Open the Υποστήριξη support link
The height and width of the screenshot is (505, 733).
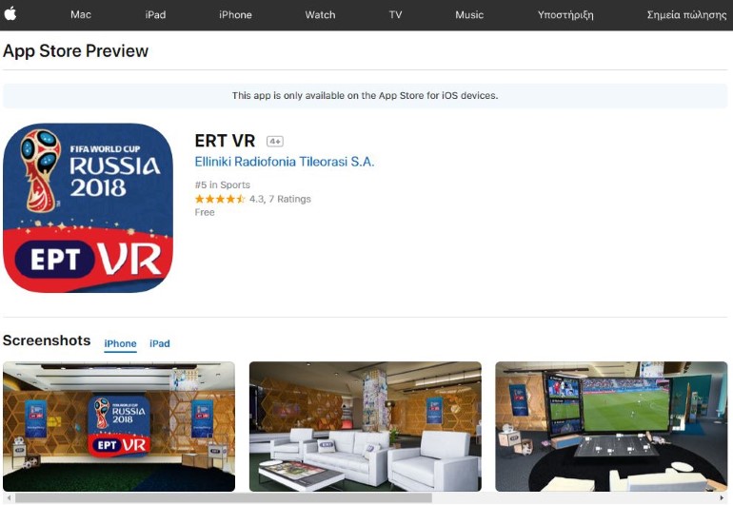point(565,15)
